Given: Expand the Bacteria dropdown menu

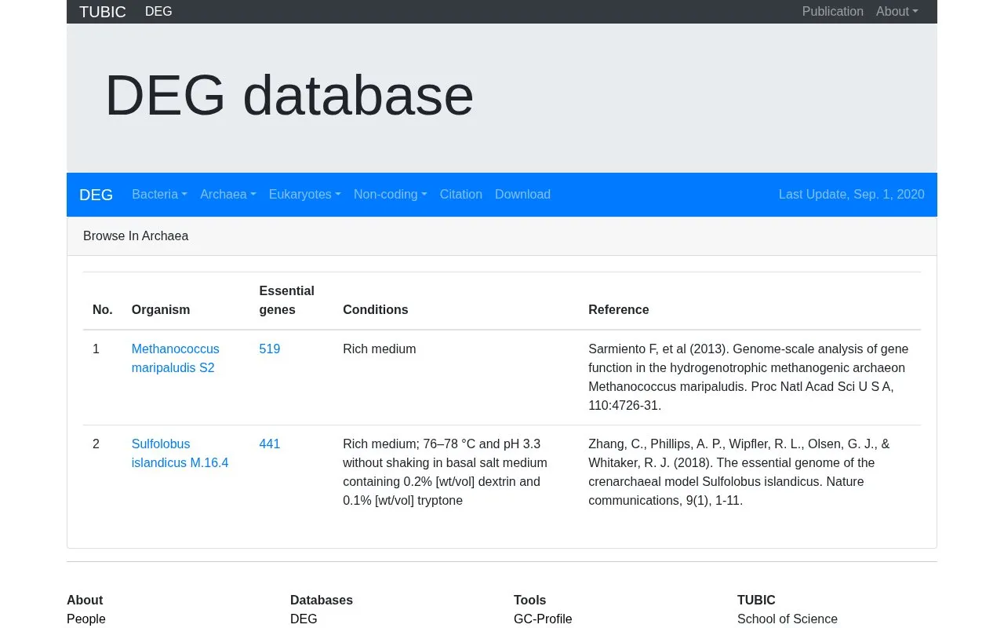Looking at the screenshot, I should tap(159, 195).
